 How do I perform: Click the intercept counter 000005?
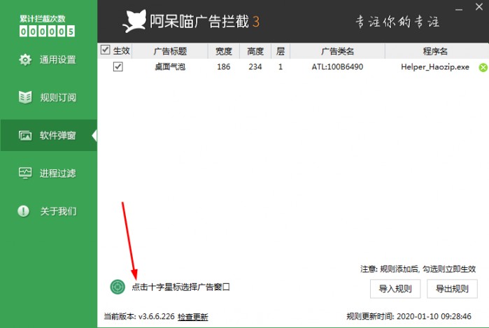[47, 31]
